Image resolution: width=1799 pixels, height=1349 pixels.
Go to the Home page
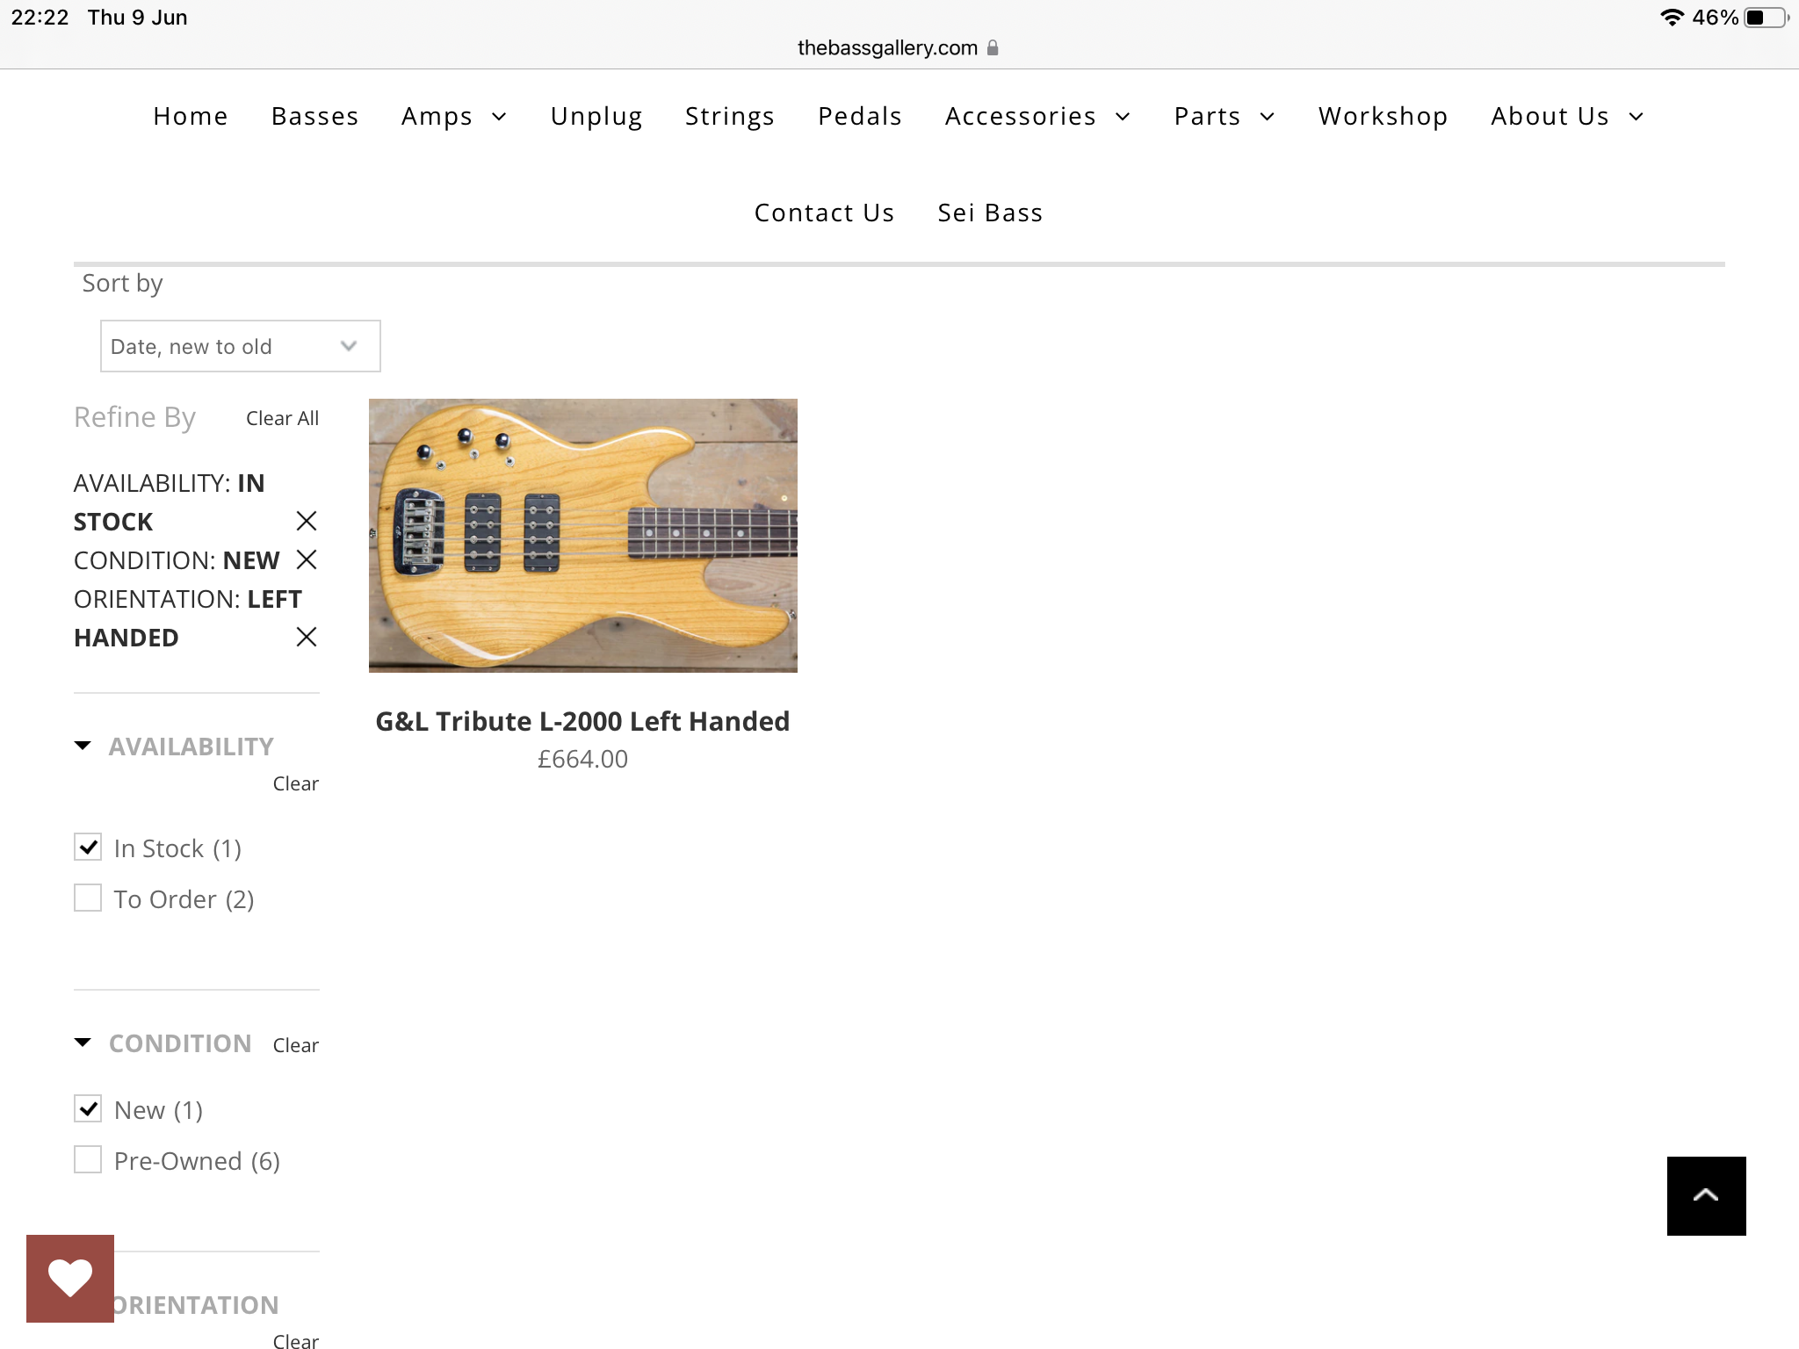coord(191,116)
